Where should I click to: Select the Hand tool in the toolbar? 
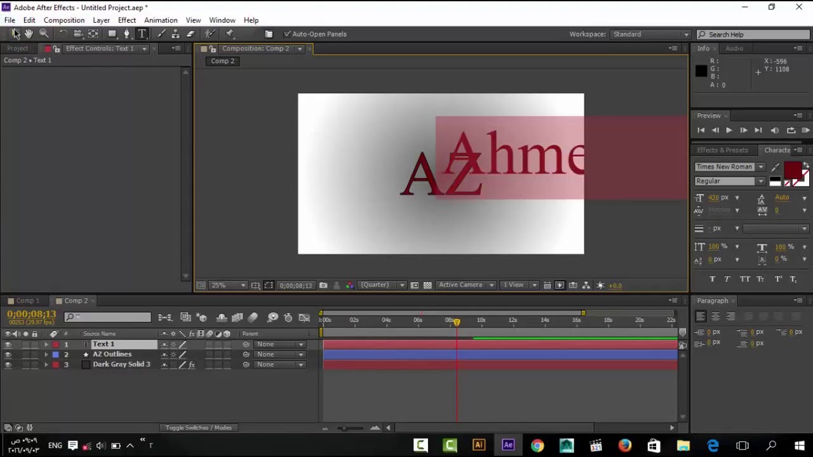29,34
